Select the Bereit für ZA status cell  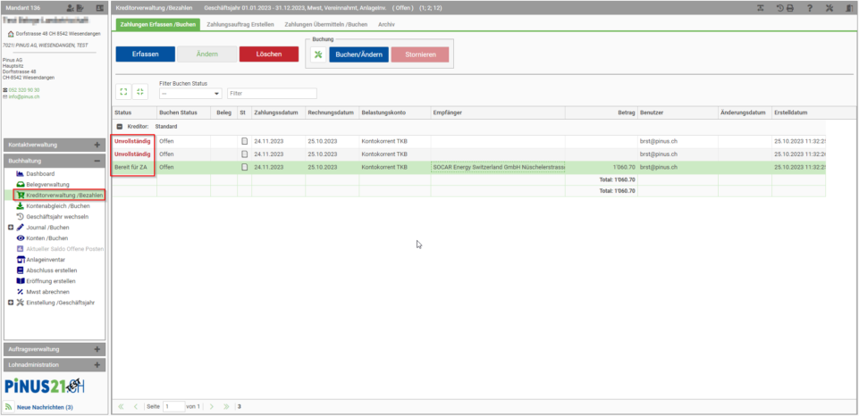(134, 167)
